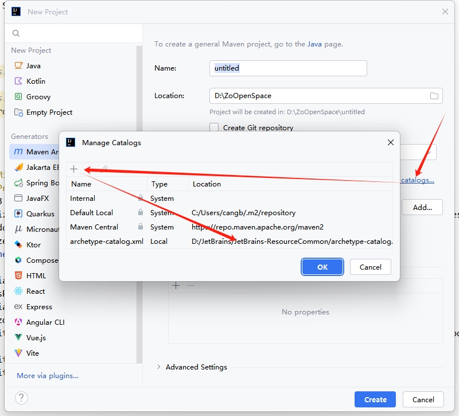
Task: Select the Spring Boot generator icon
Action: click(18, 182)
